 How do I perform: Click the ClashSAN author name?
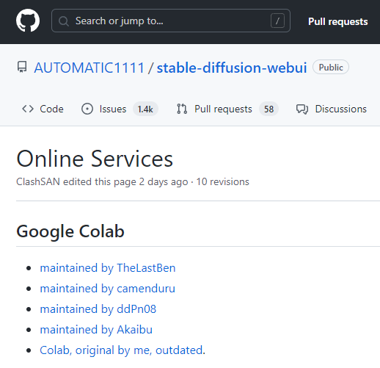click(x=38, y=181)
